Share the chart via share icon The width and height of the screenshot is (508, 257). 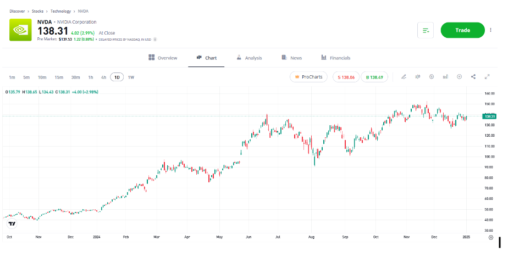[x=473, y=77]
